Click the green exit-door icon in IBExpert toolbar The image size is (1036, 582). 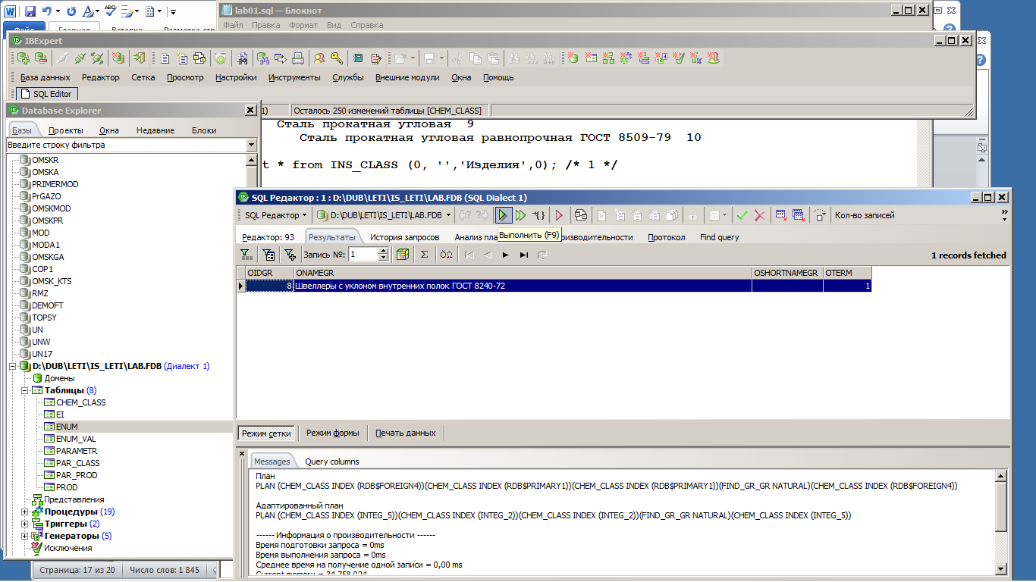(139, 58)
